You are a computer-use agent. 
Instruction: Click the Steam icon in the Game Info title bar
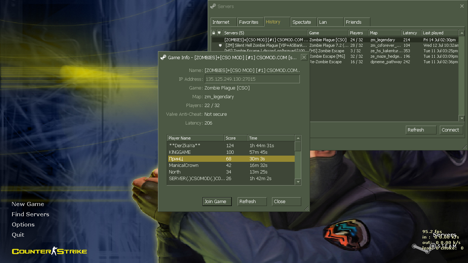[x=163, y=57]
